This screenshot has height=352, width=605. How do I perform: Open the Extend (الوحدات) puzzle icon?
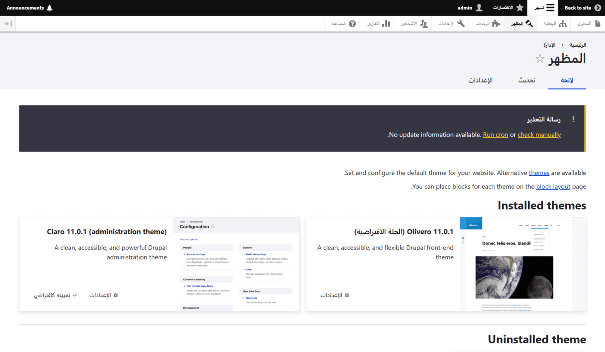[x=496, y=24]
